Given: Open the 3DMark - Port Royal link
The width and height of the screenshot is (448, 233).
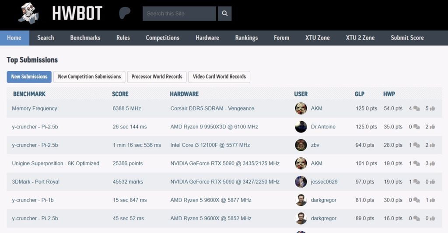Looking at the screenshot, I should [x=36, y=181].
